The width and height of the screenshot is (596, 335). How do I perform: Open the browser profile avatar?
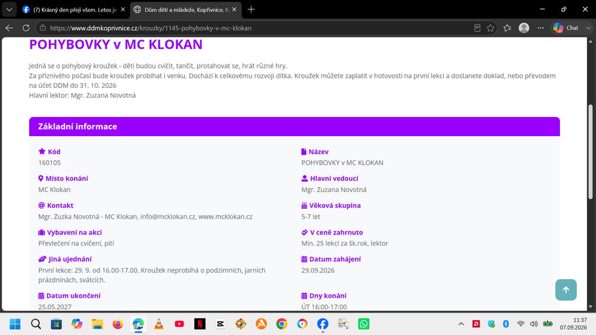tap(524, 28)
